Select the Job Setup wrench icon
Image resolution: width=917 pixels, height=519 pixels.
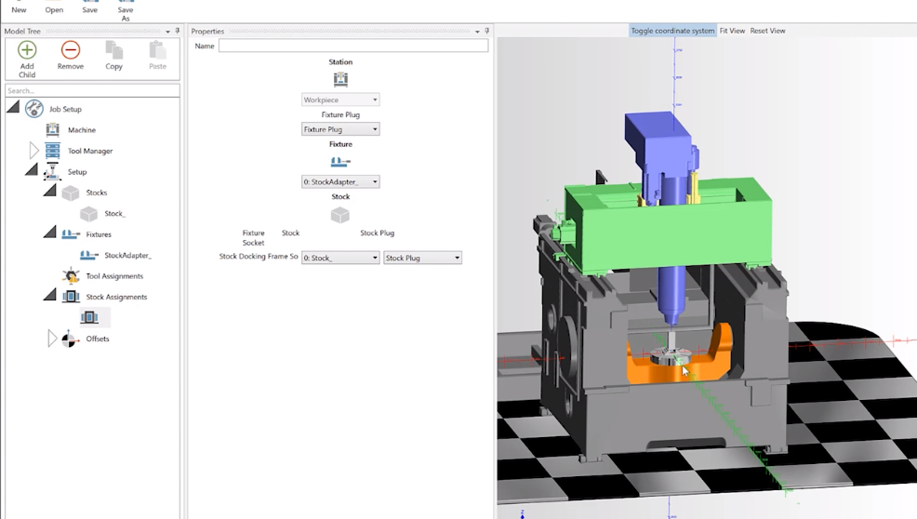point(33,109)
